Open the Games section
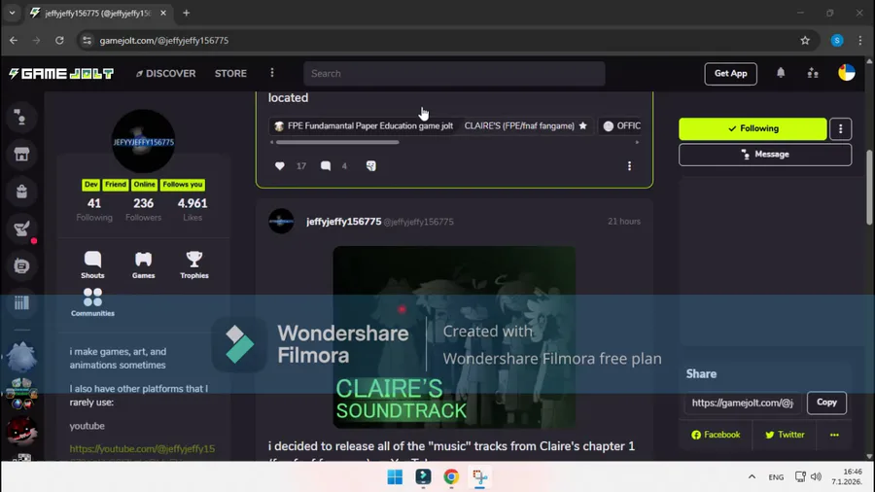Image resolution: width=875 pixels, height=492 pixels. point(144,264)
